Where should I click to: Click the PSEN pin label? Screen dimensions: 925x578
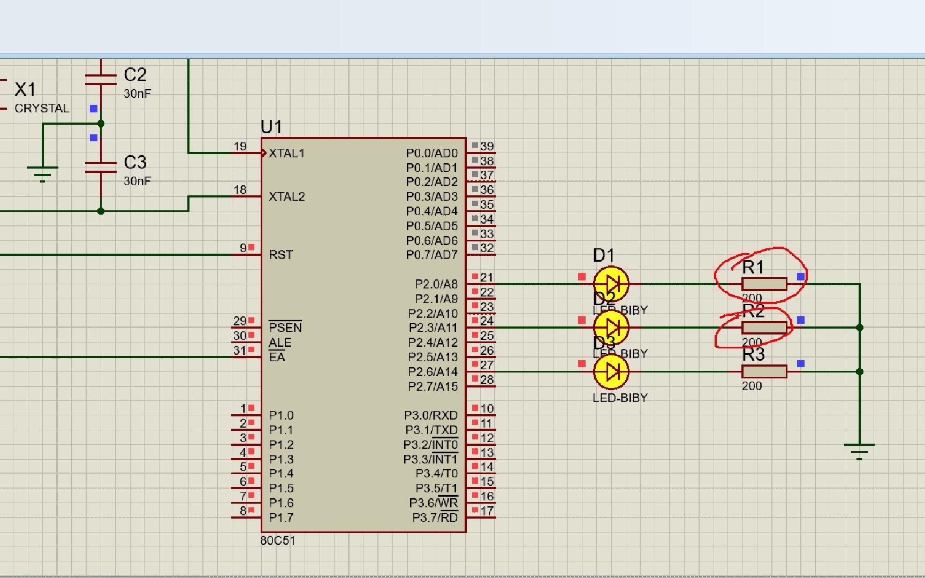[x=285, y=328]
